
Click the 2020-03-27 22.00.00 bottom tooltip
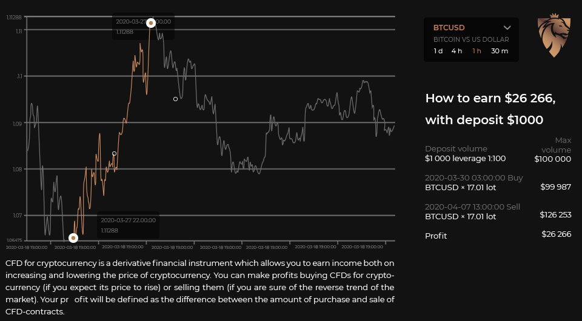128,225
